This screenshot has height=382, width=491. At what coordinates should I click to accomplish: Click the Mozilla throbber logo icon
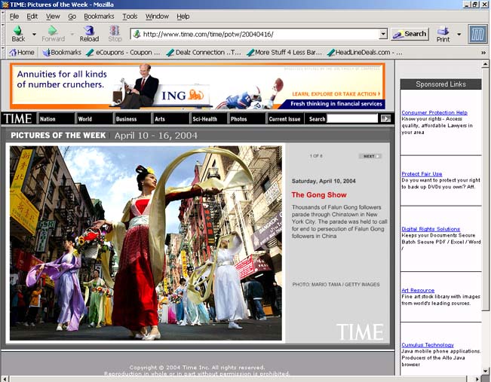tap(477, 34)
